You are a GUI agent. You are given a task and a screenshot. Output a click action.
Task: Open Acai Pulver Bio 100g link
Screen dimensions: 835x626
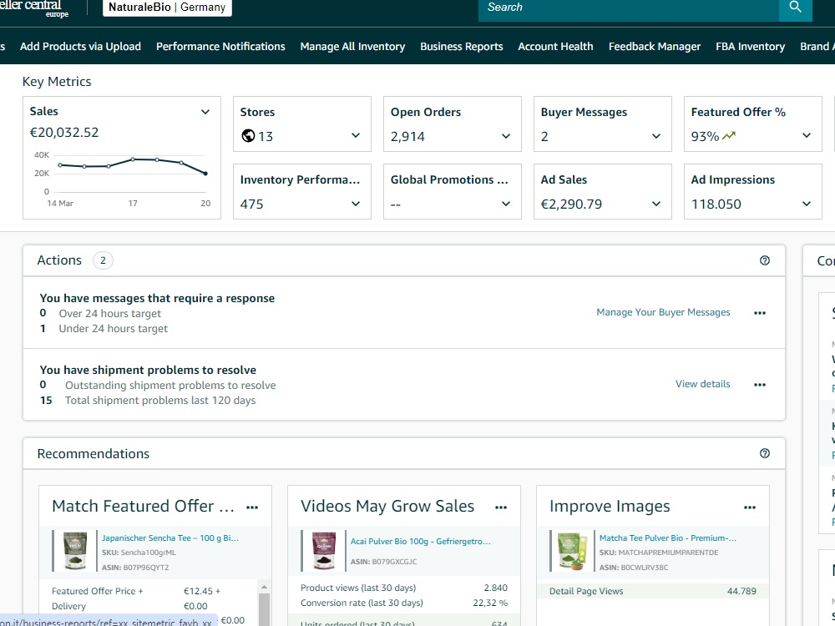(x=421, y=542)
